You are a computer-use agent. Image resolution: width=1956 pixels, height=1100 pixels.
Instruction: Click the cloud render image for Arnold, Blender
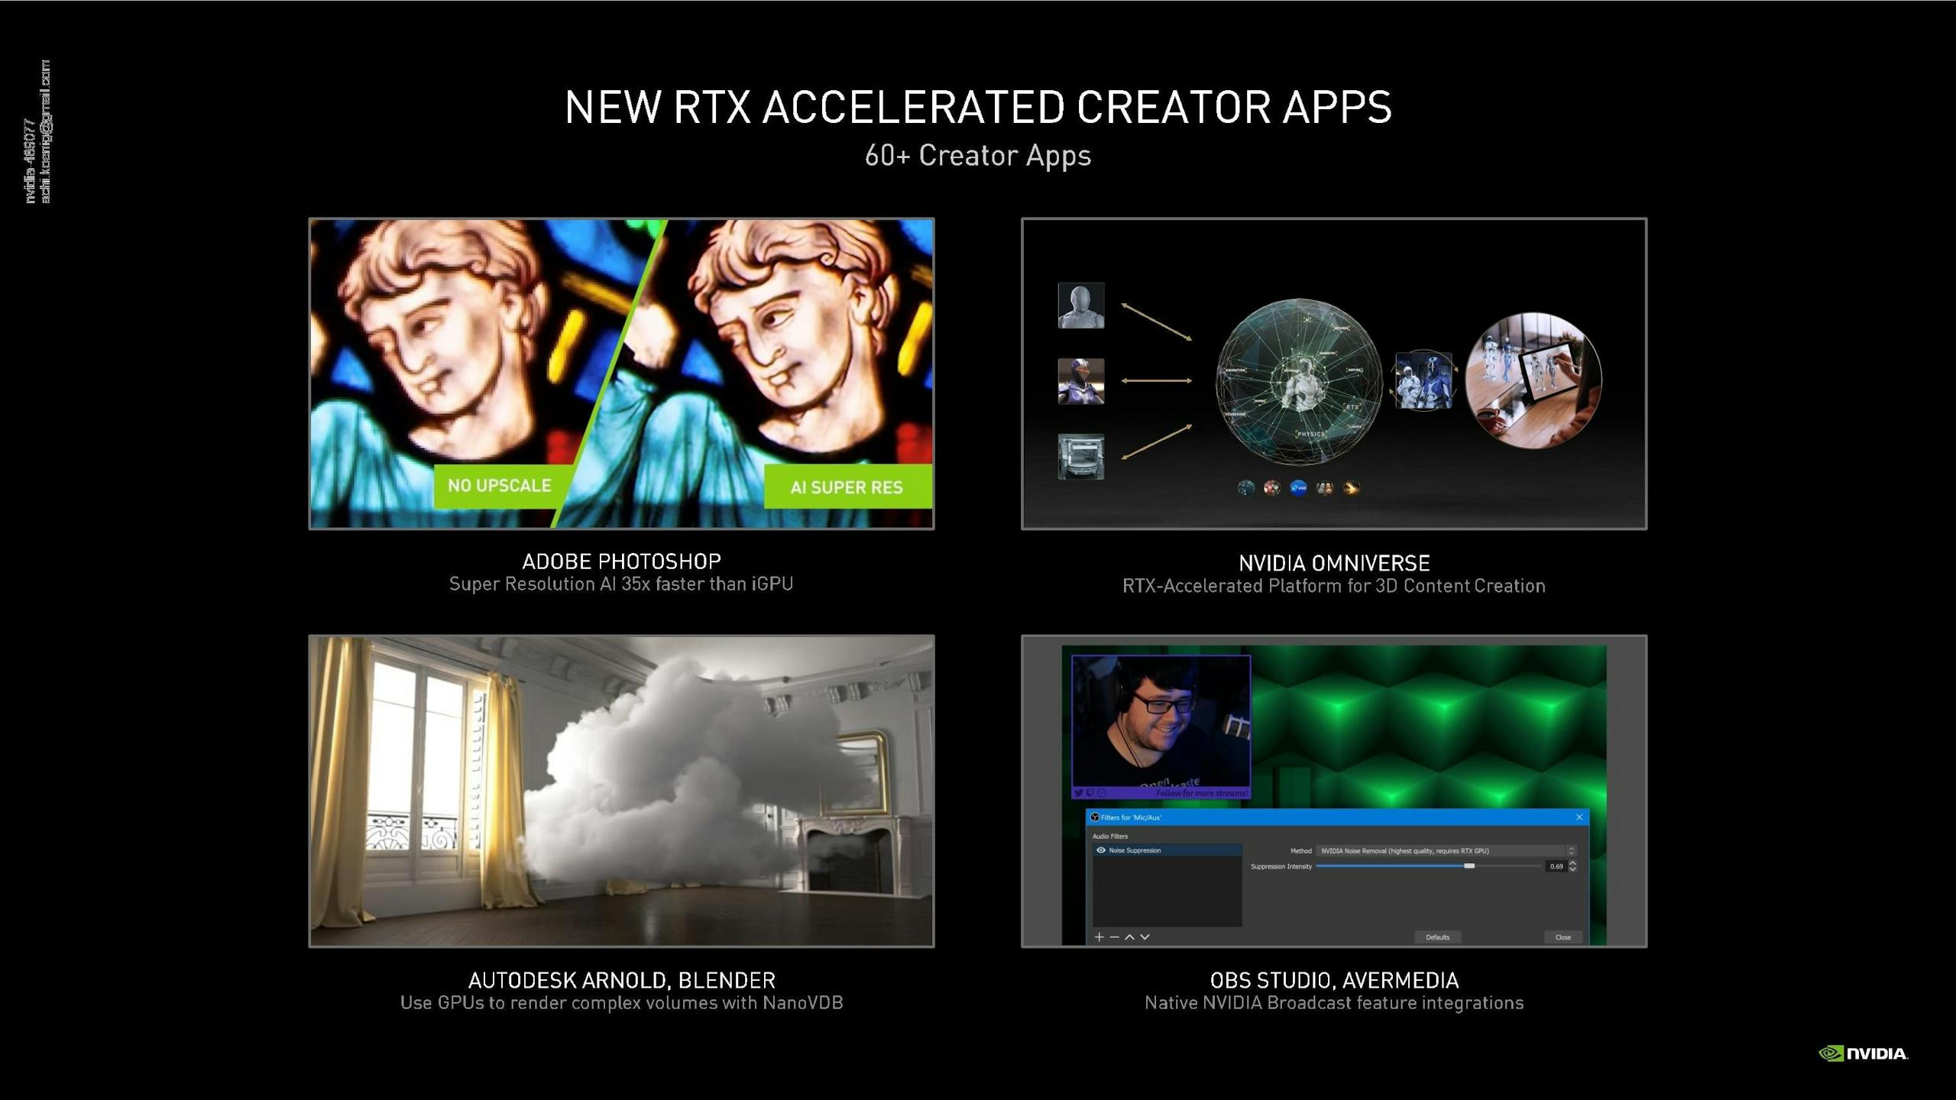621,791
